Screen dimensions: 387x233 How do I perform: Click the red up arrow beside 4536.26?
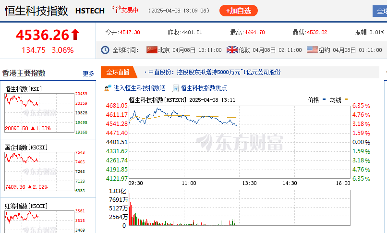point(75,35)
